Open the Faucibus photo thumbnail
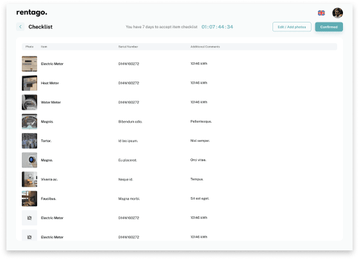 (29, 198)
